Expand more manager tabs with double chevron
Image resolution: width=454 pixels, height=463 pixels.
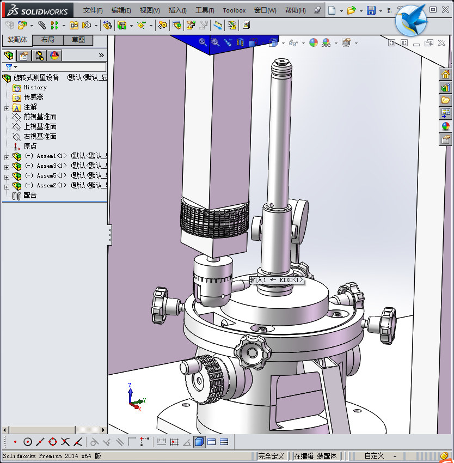coord(101,55)
